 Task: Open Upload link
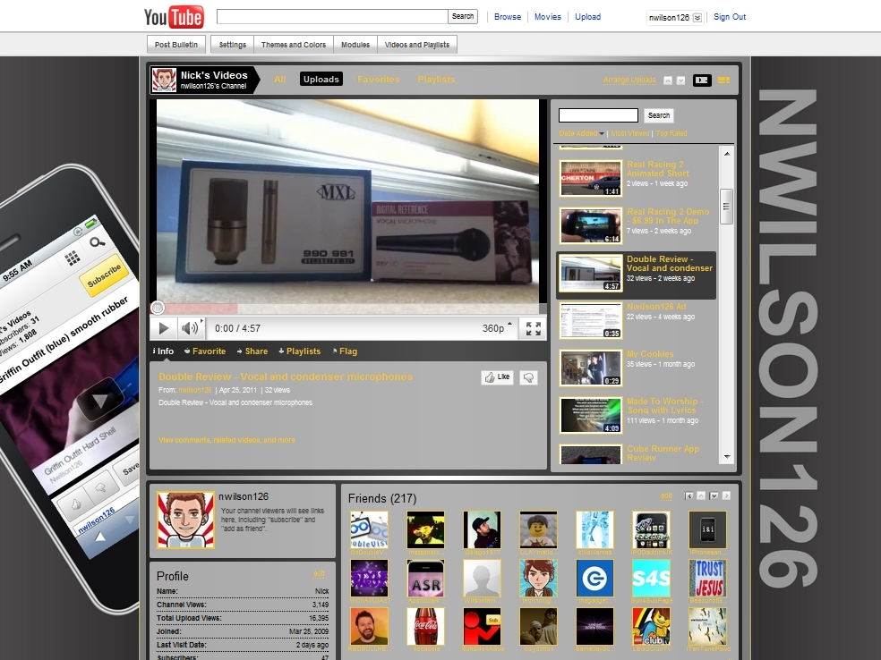point(587,17)
